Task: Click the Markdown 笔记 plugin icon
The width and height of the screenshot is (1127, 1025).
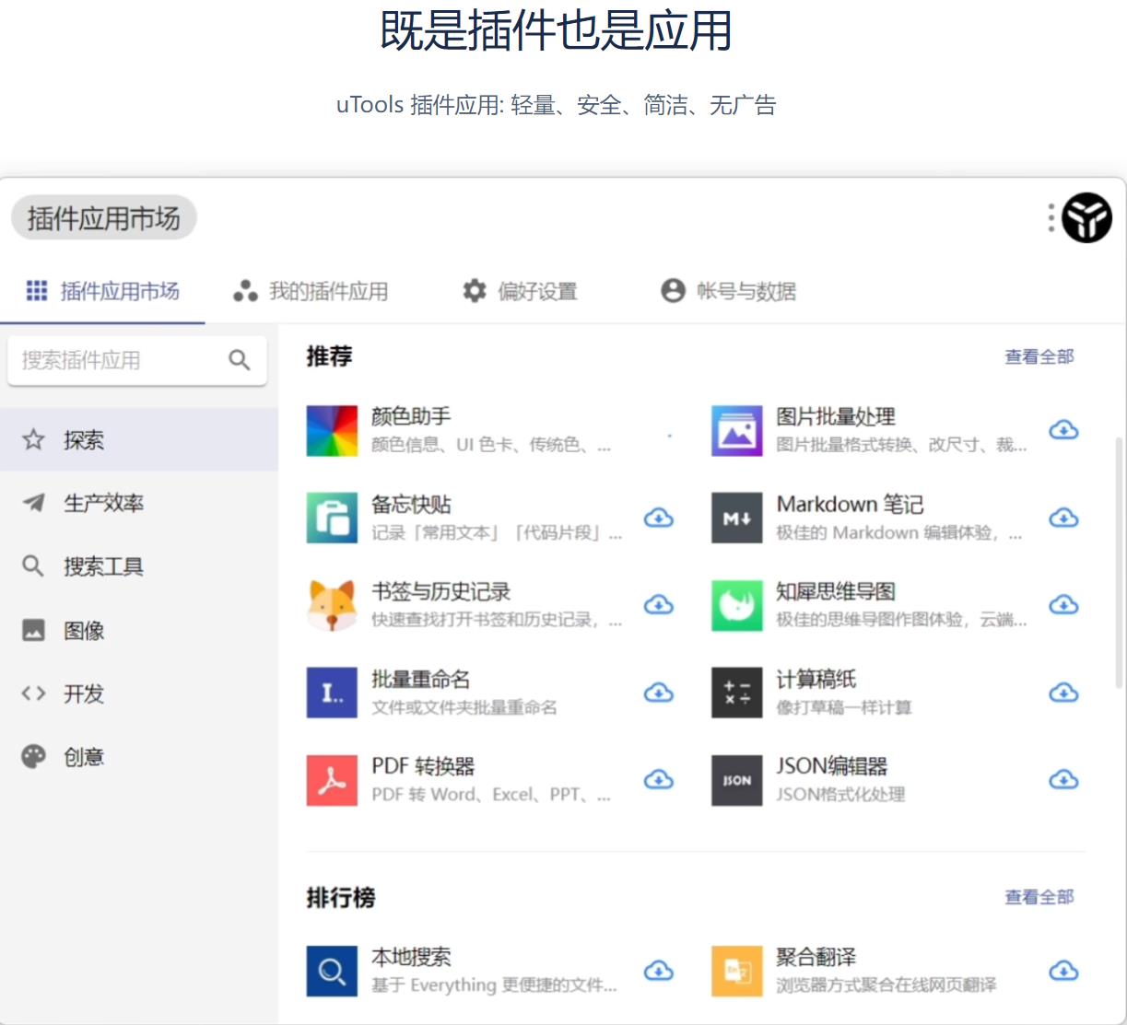Action: 736,518
